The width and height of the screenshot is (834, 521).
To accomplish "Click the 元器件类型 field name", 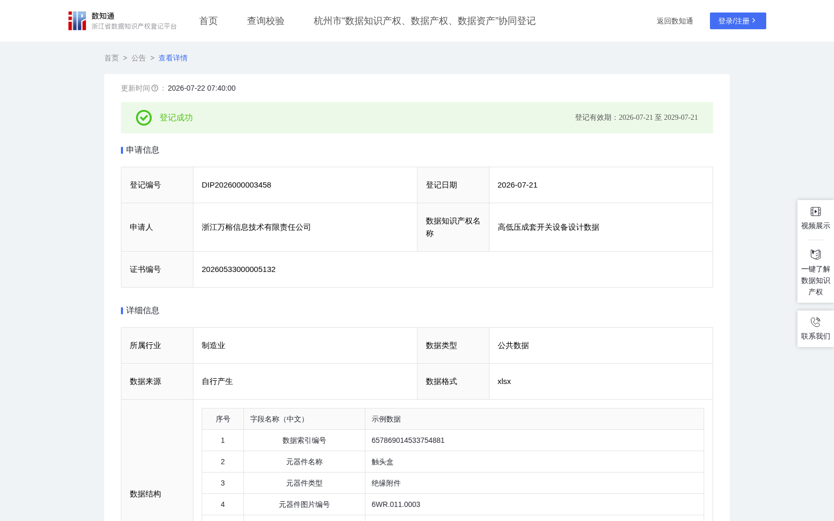I will pos(304,483).
